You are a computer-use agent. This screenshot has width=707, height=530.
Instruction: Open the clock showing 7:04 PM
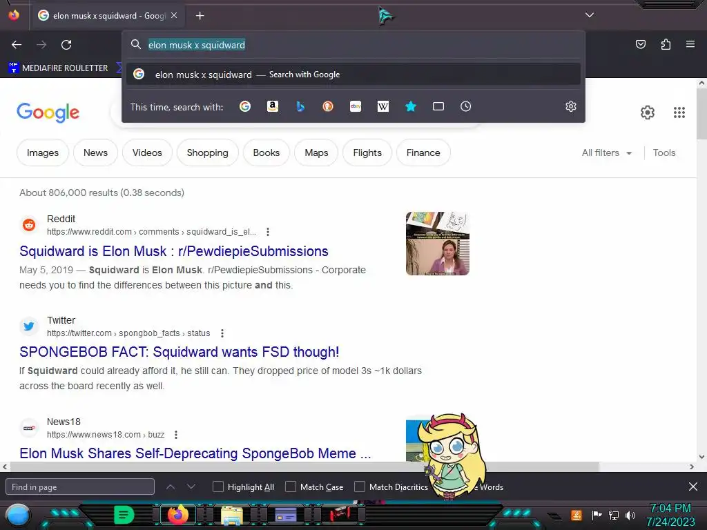670,515
